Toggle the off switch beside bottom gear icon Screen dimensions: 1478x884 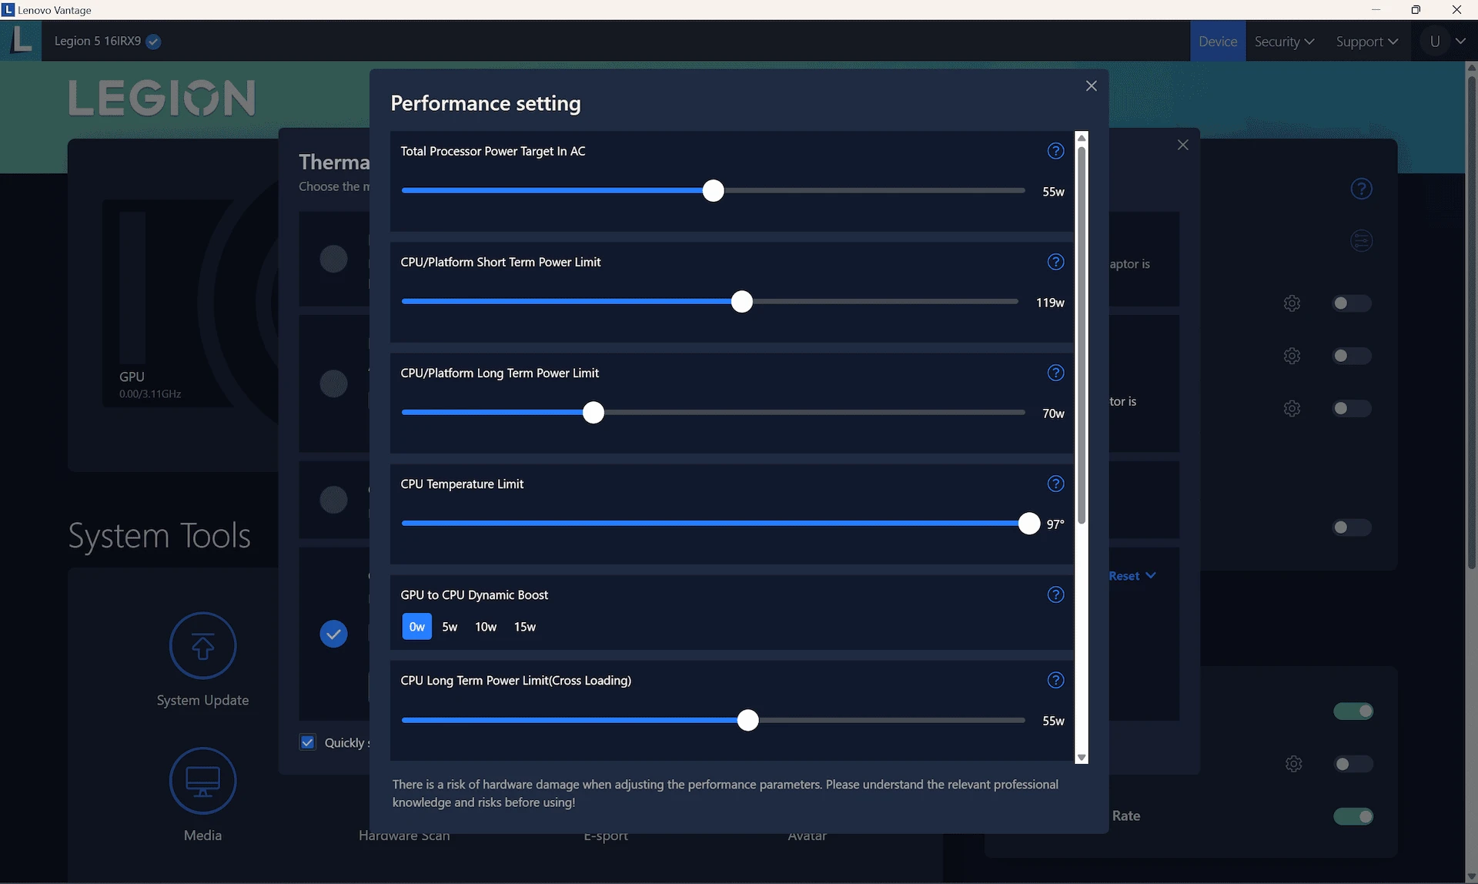pos(1353,764)
